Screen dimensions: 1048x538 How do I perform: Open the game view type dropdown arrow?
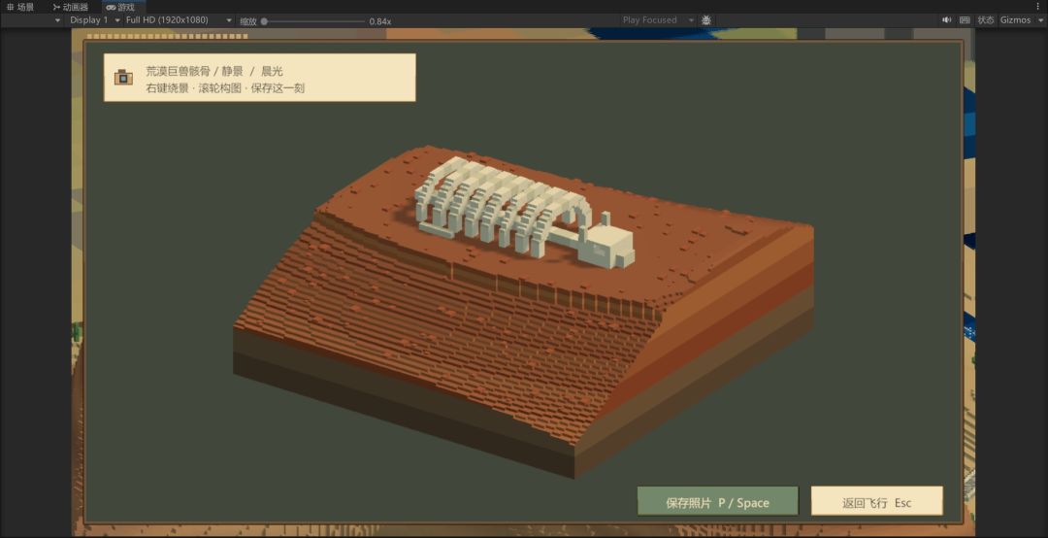click(x=57, y=20)
